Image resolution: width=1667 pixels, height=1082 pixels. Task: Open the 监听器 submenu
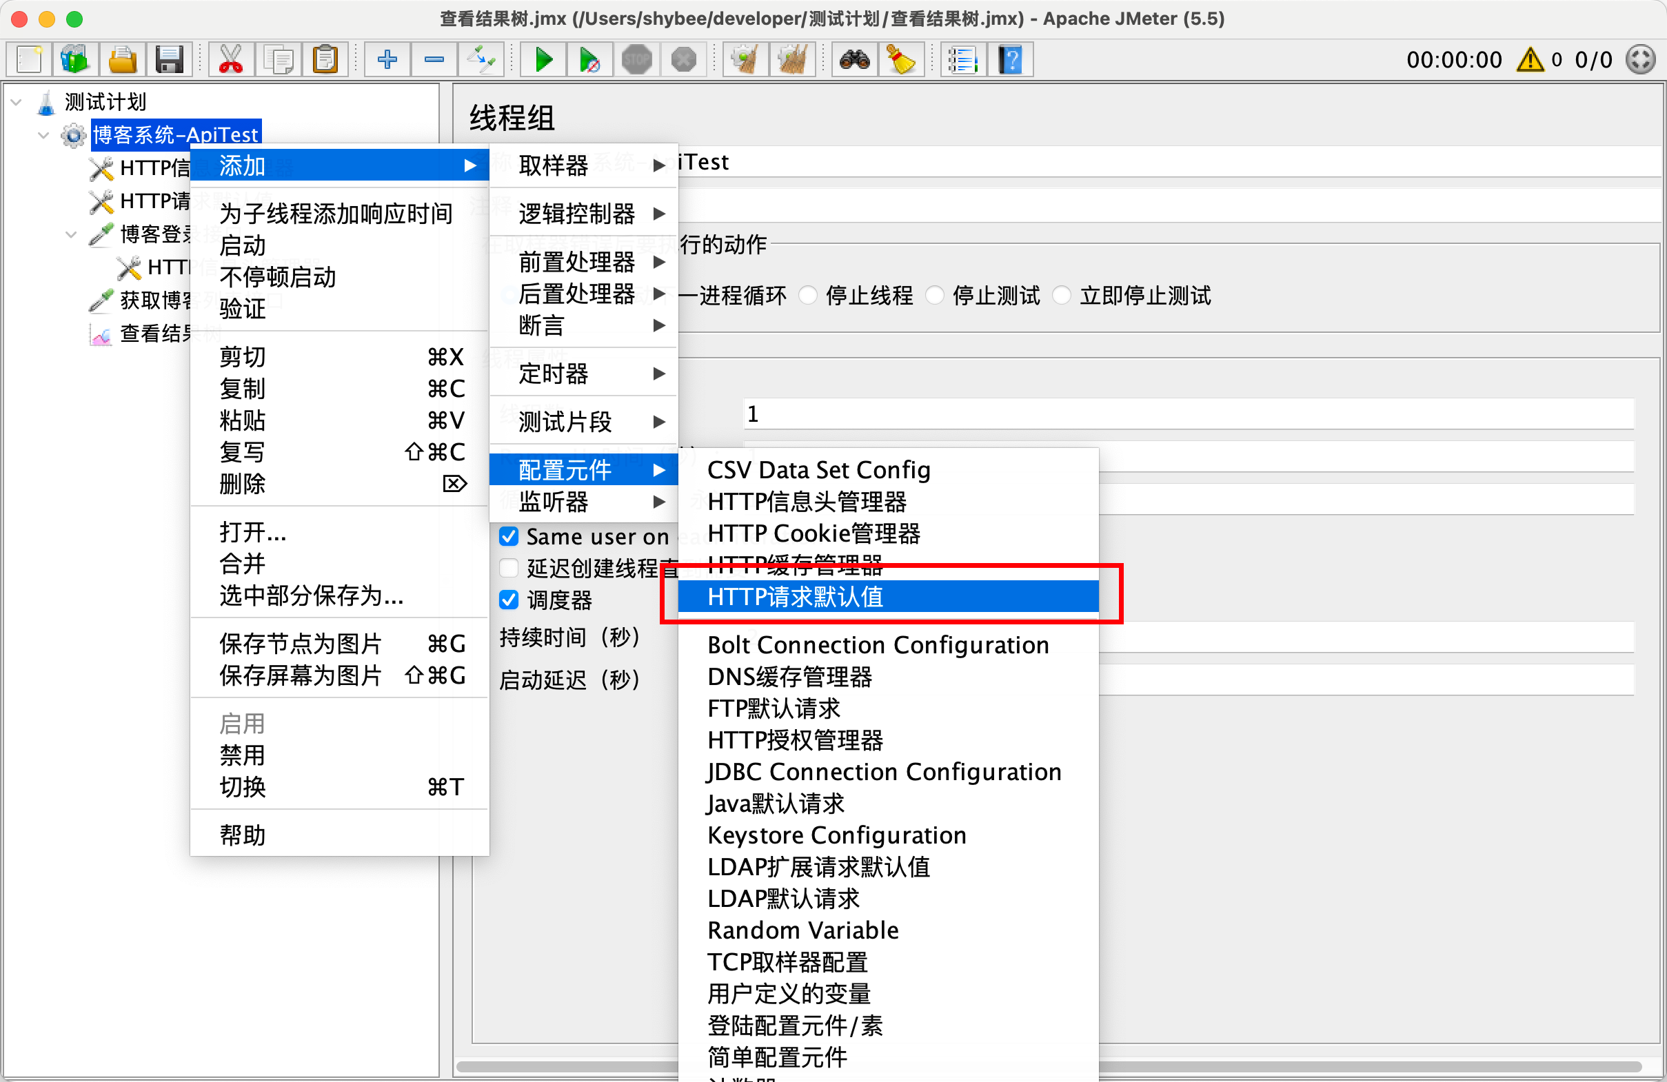[x=583, y=502]
